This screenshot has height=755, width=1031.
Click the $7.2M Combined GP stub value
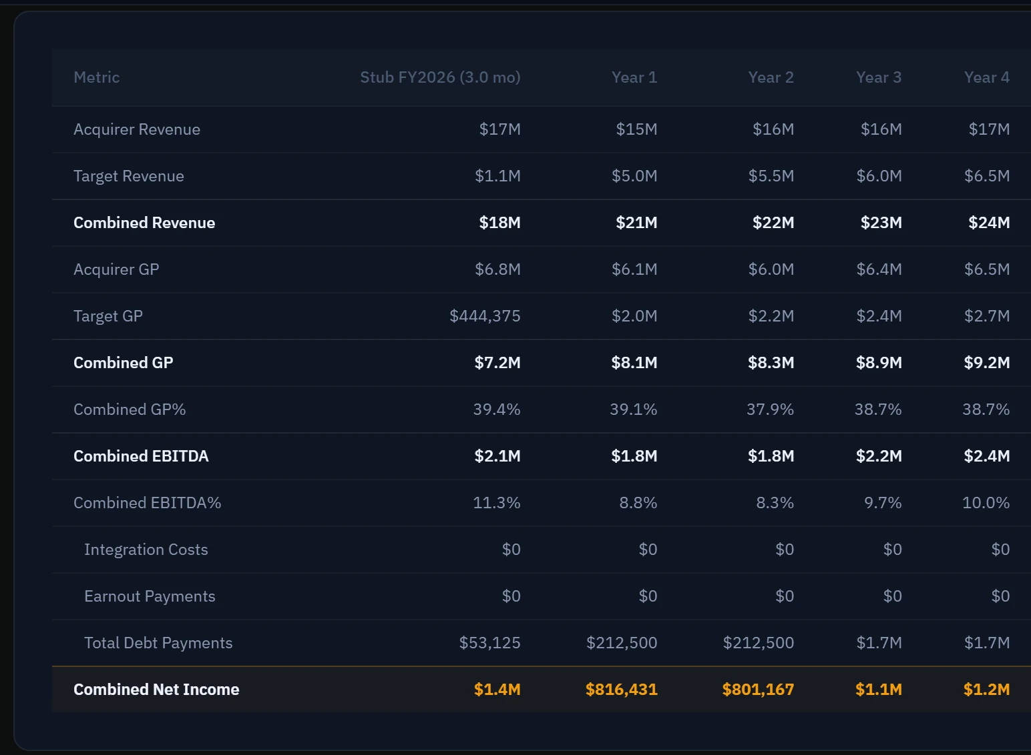tap(497, 363)
